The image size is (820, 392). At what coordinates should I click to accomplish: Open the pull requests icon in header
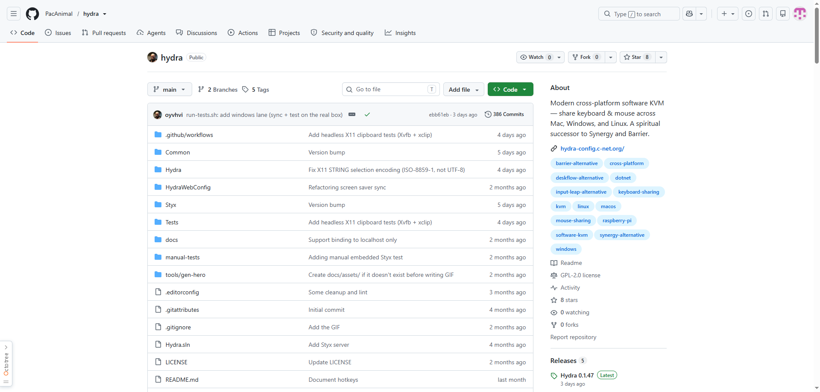(x=766, y=14)
